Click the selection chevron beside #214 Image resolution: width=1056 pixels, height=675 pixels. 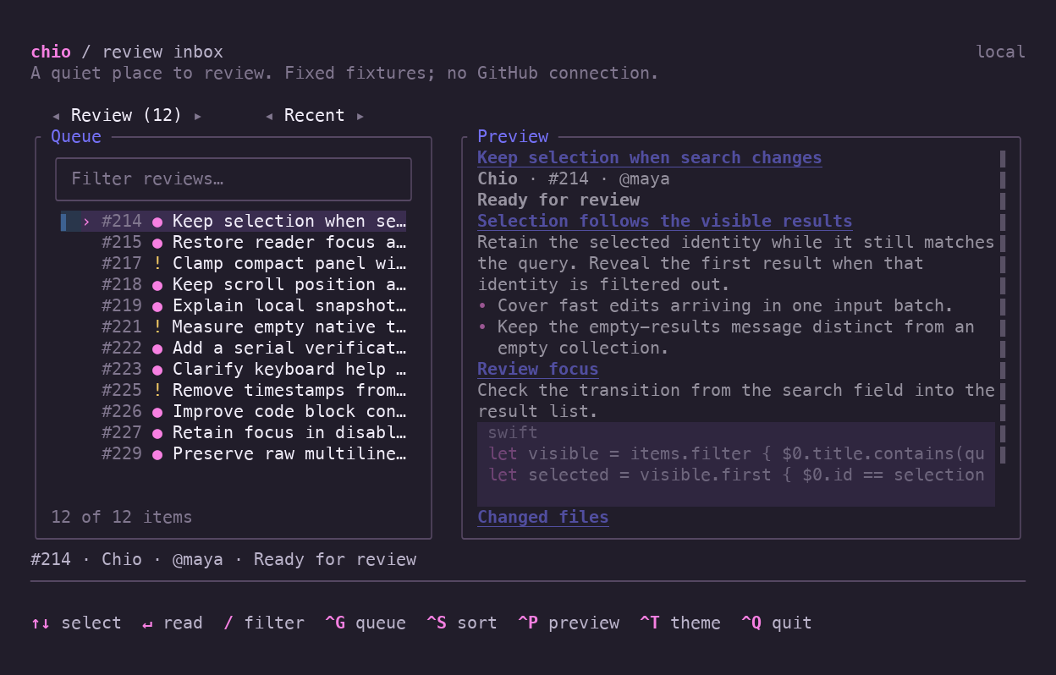pyautogui.click(x=86, y=222)
